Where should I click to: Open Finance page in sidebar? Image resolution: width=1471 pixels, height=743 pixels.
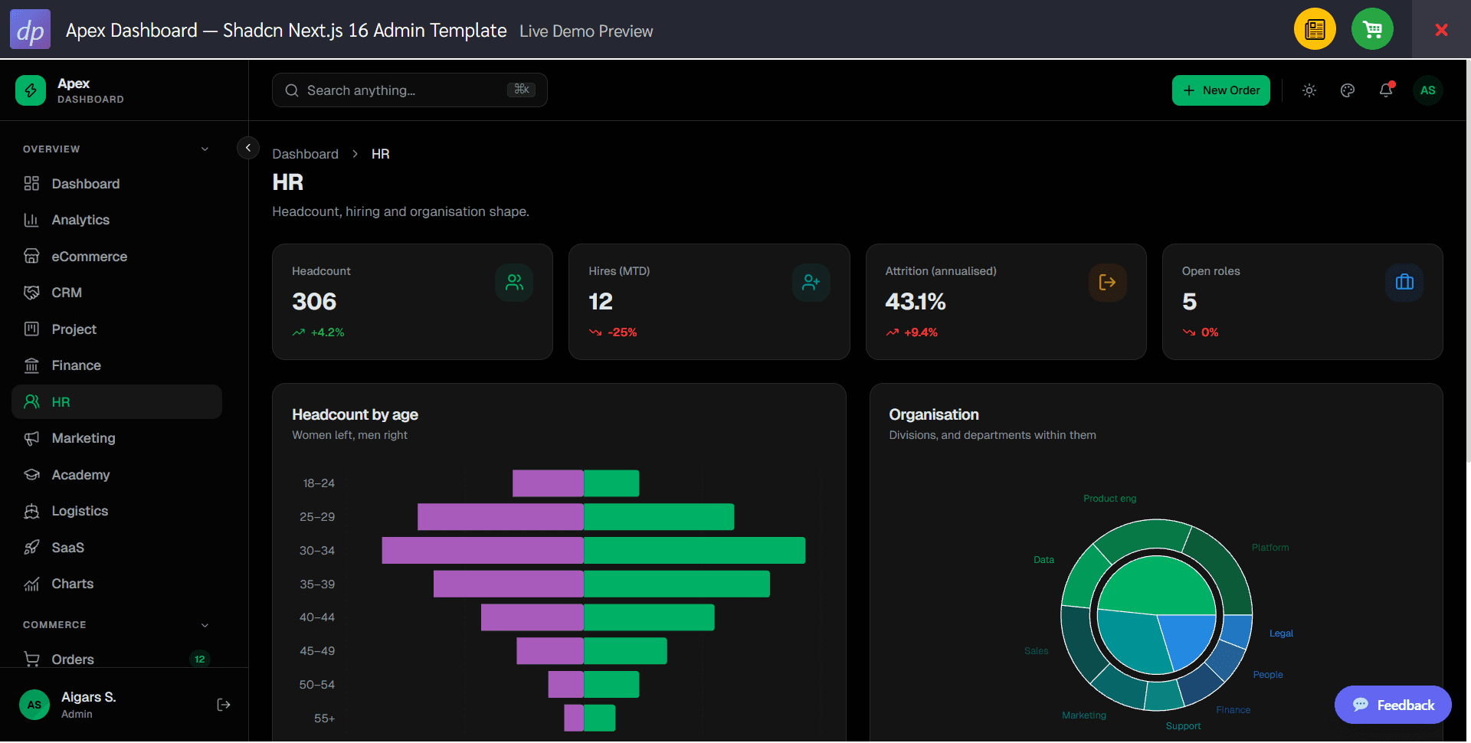coord(116,365)
